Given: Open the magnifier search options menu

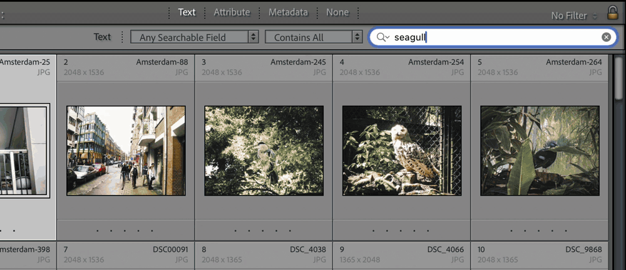Looking at the screenshot, I should pos(382,37).
